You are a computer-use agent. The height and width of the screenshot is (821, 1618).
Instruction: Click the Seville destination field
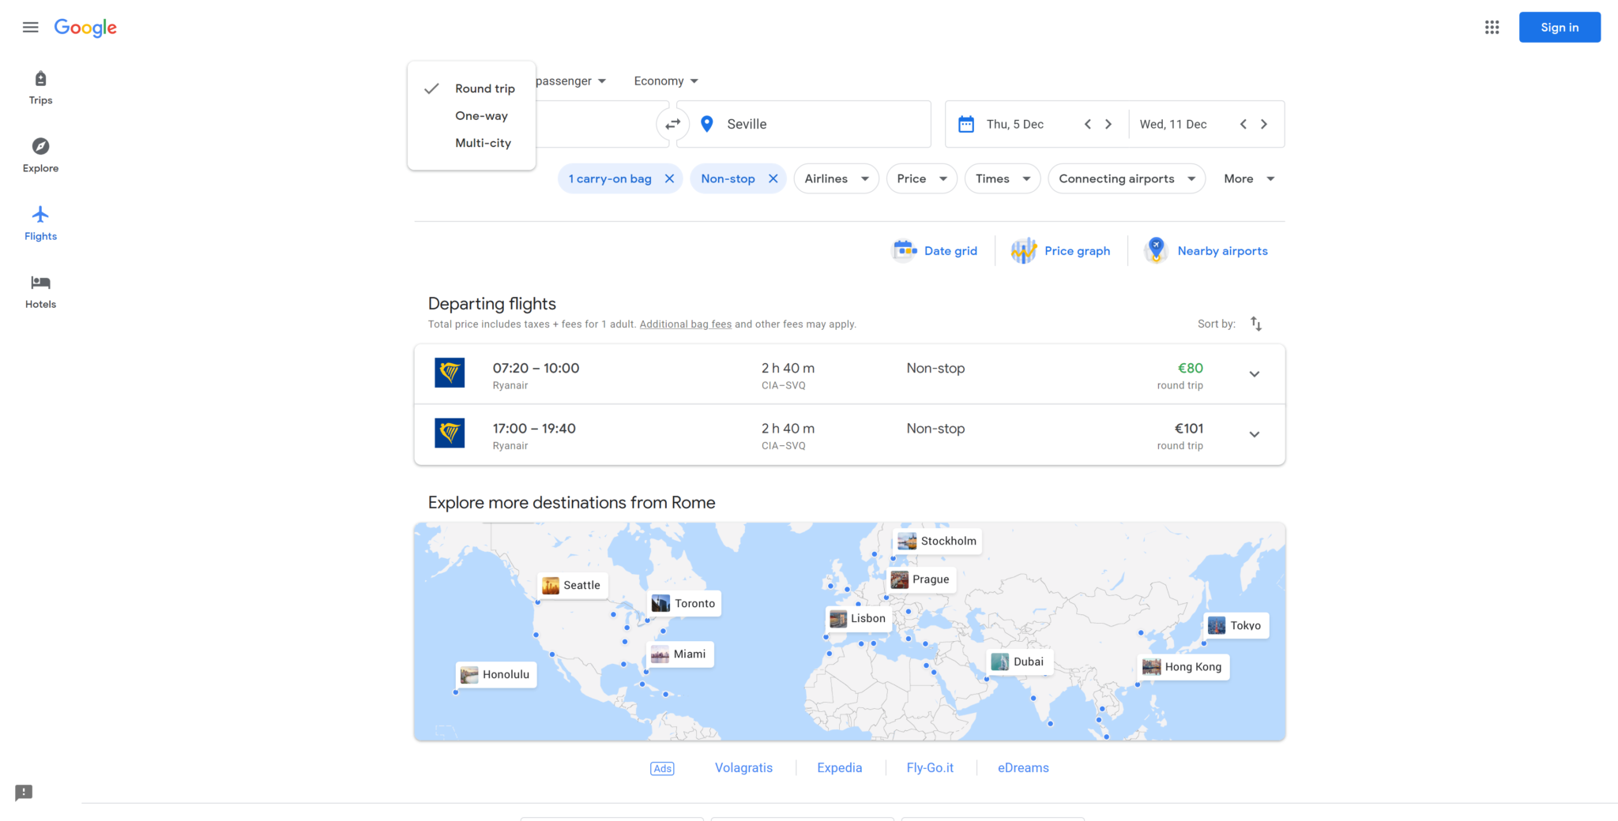pos(803,124)
